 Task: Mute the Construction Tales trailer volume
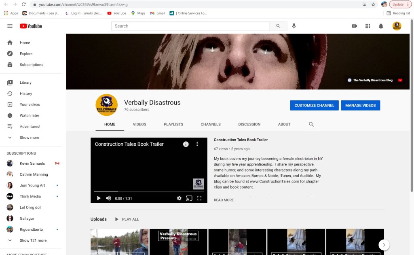click(108, 198)
